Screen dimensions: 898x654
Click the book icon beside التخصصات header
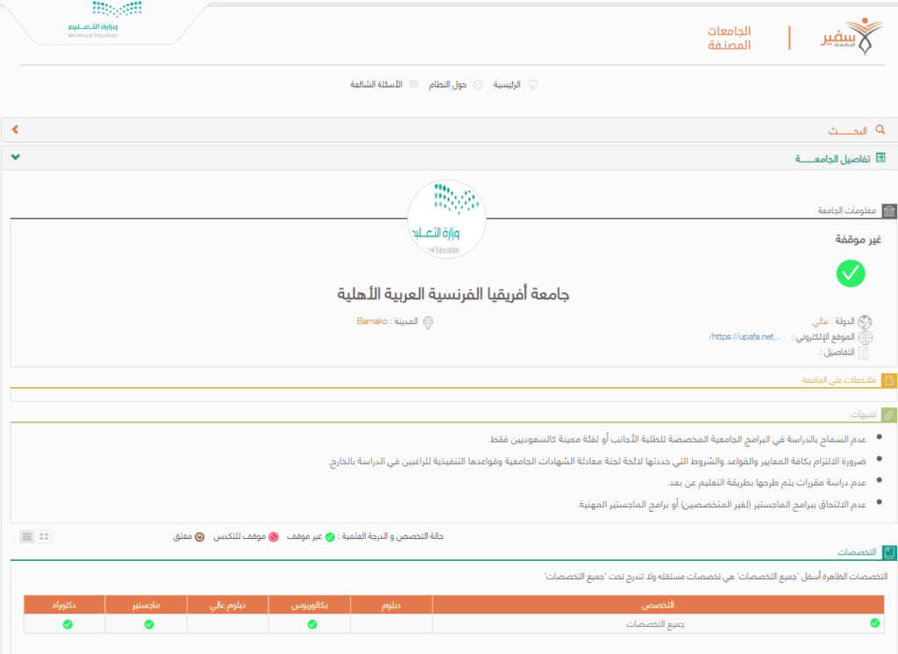(x=889, y=553)
